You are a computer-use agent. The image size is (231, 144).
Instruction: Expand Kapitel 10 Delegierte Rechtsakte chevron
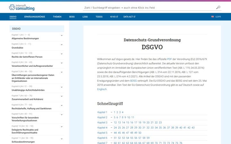click(62, 127)
